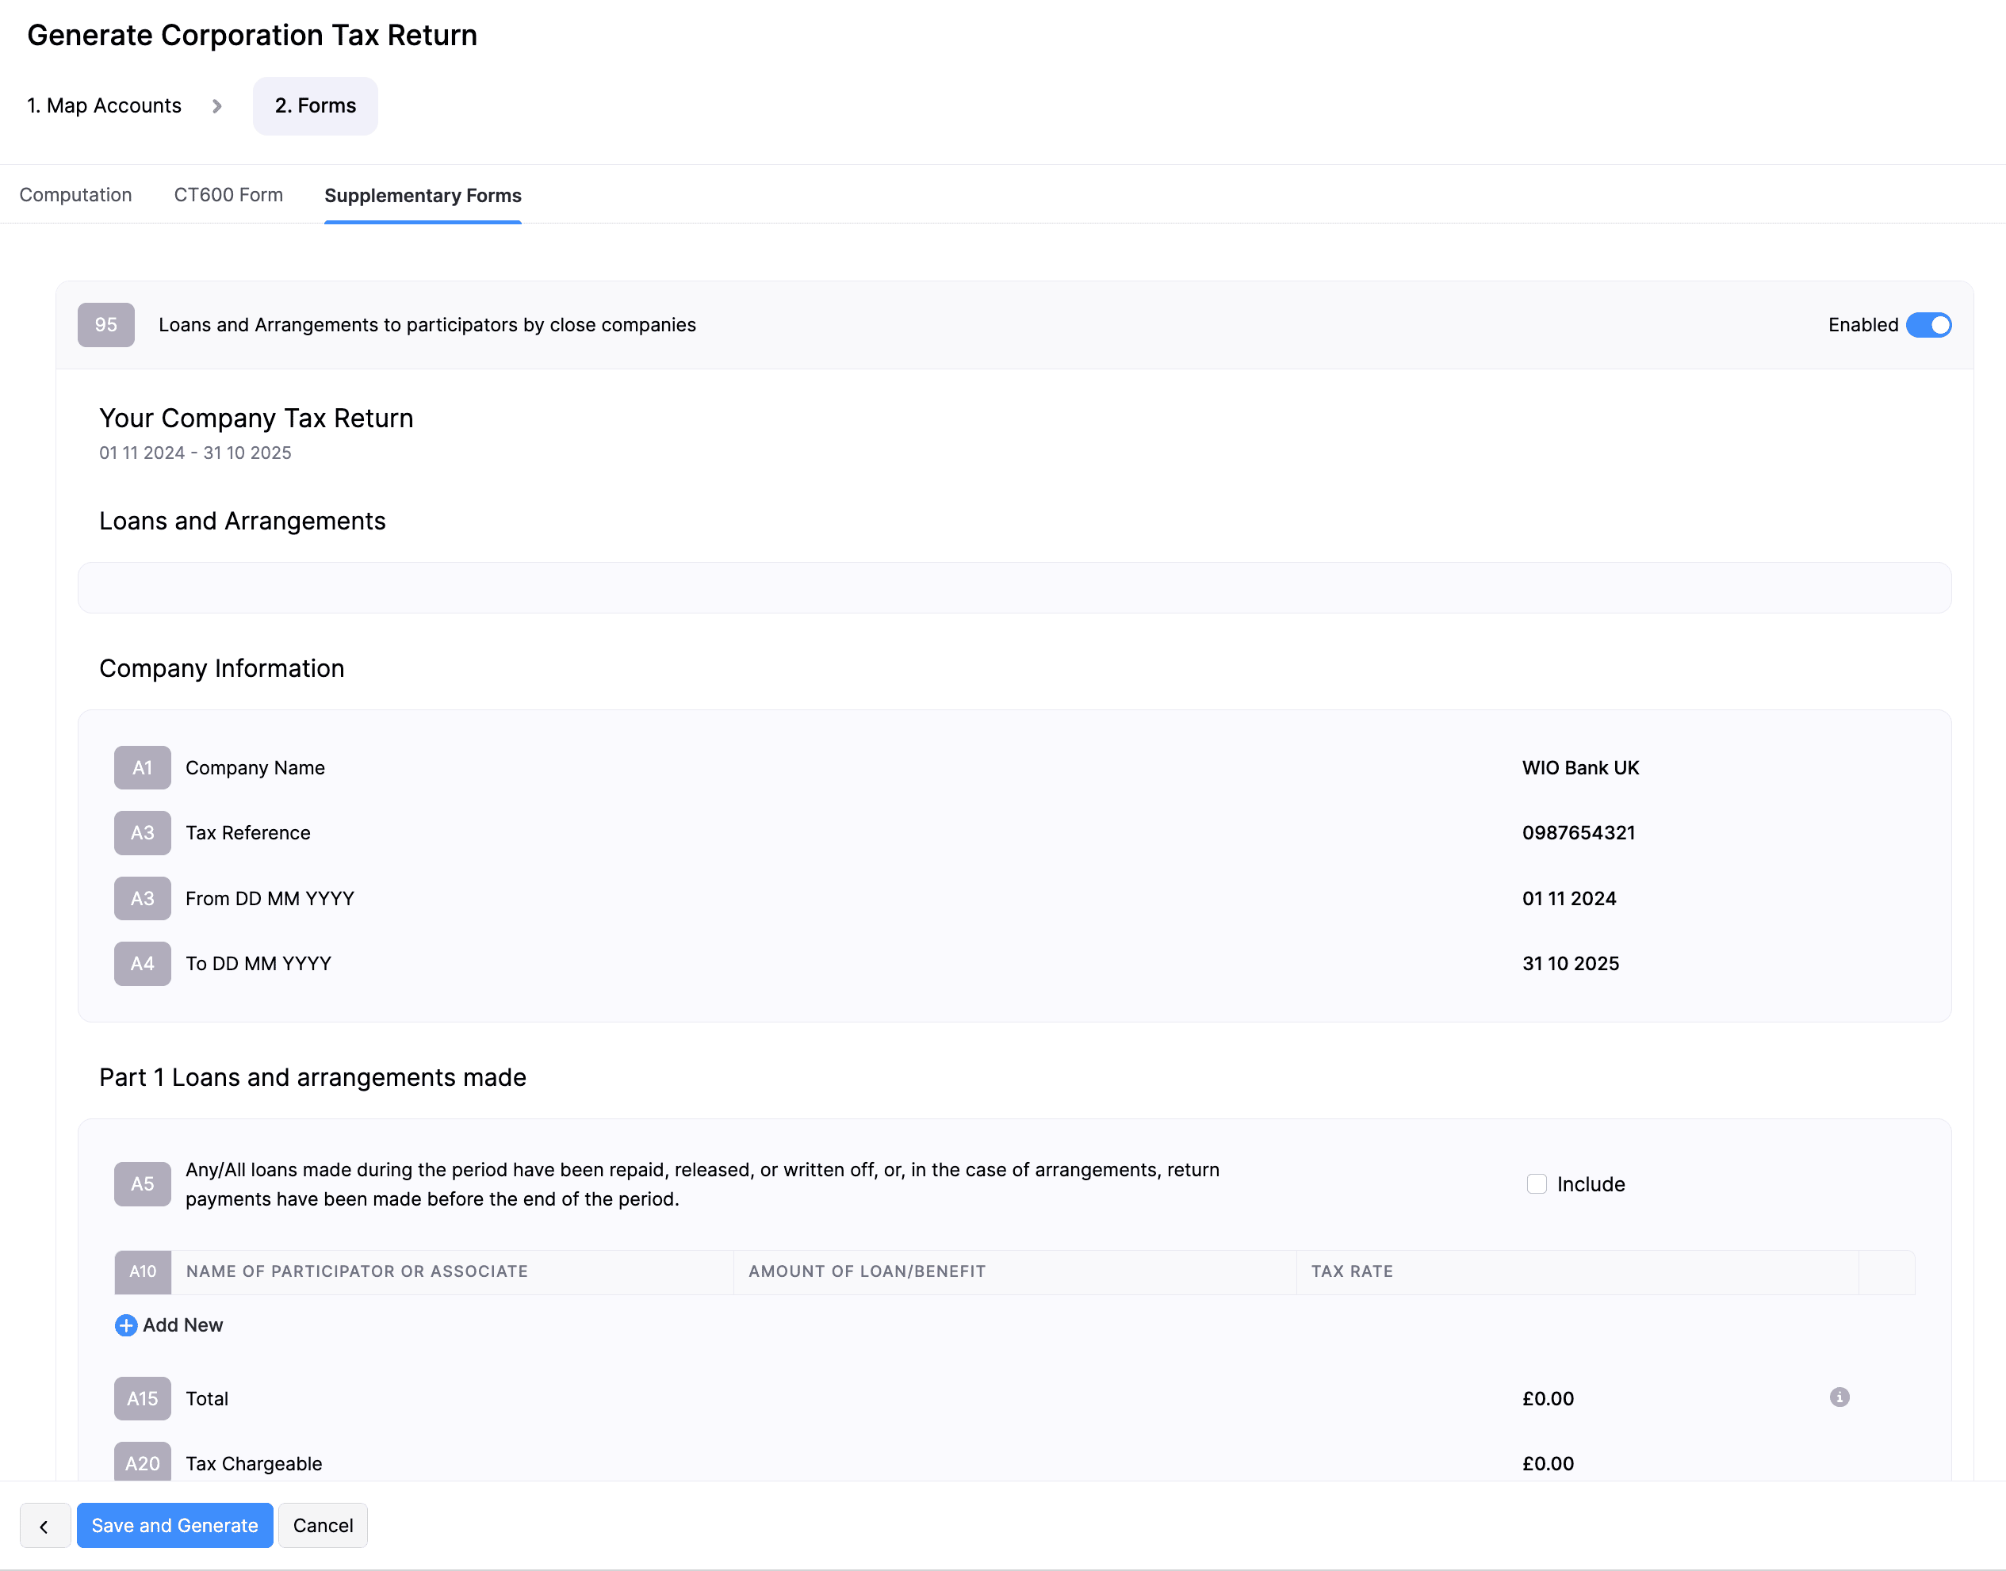Click the 2. Forms step
2006x1571 pixels.
coord(315,105)
